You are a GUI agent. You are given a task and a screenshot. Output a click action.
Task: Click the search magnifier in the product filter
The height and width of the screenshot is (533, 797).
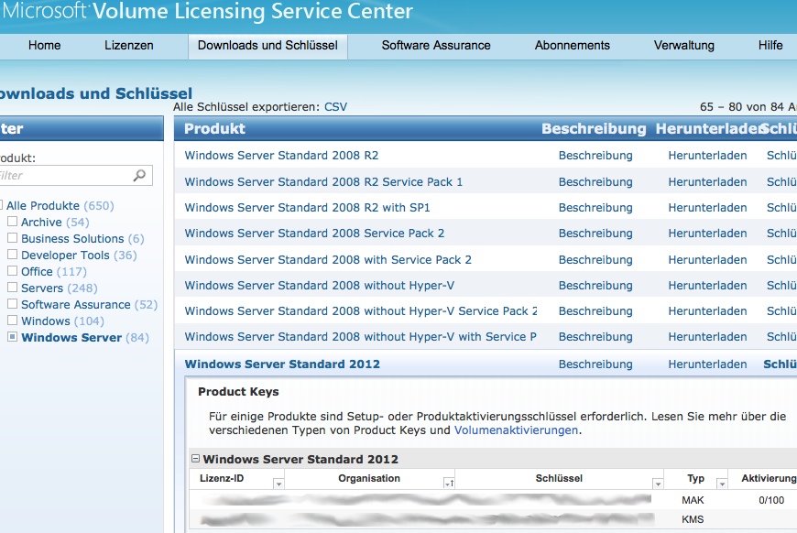[139, 175]
